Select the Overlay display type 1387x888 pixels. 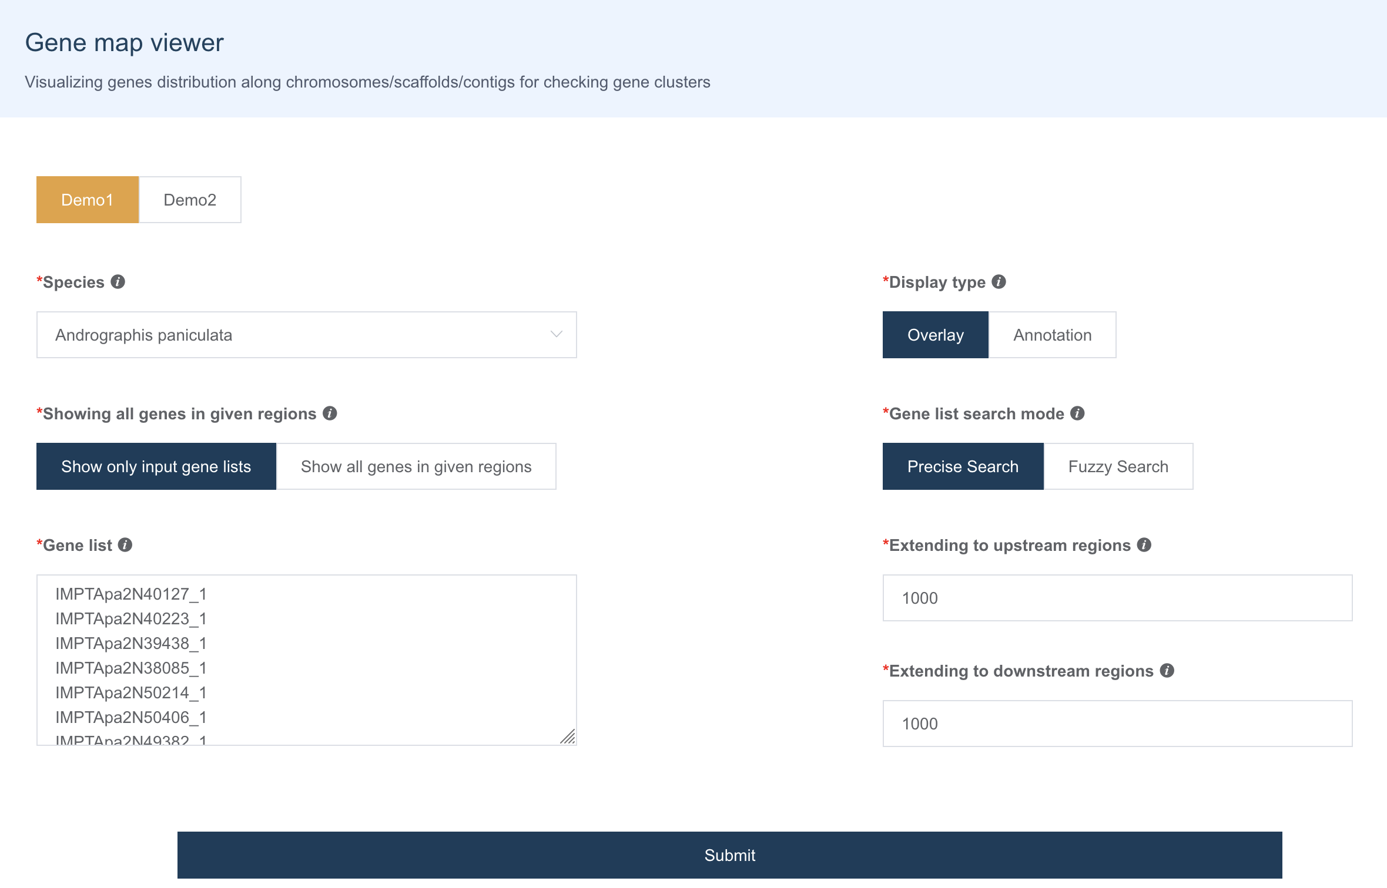click(x=936, y=335)
